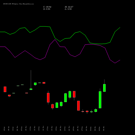Screen dimensions: 135x135
Task: Click the green candlestick for 19 Nov
Action: [x=57, y=105]
